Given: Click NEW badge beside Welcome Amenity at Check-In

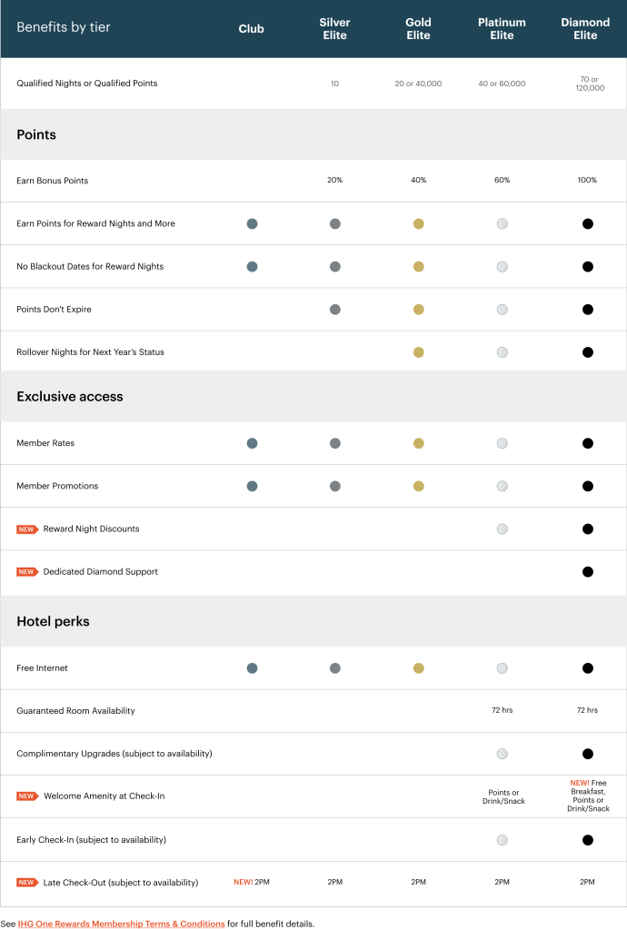Looking at the screenshot, I should [27, 796].
